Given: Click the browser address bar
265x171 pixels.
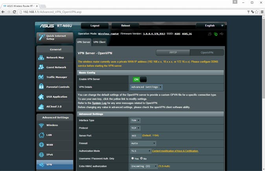Looking at the screenshot, I should 132,12.
